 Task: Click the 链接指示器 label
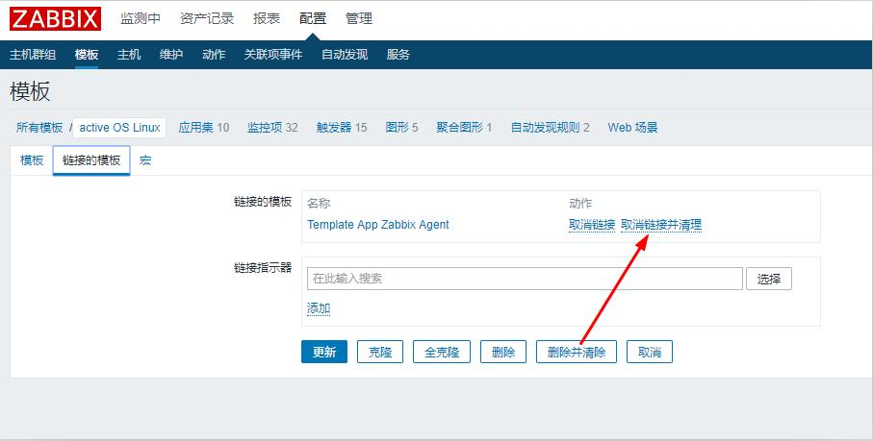263,268
